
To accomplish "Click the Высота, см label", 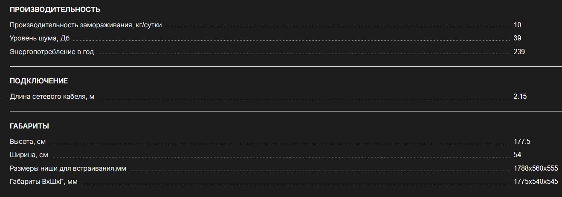I will [28, 142].
